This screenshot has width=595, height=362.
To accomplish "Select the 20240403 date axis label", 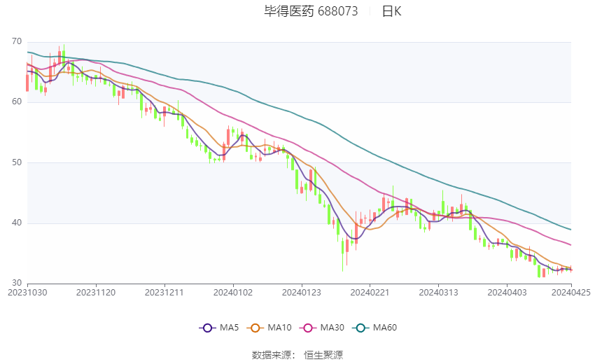I will tap(507, 293).
